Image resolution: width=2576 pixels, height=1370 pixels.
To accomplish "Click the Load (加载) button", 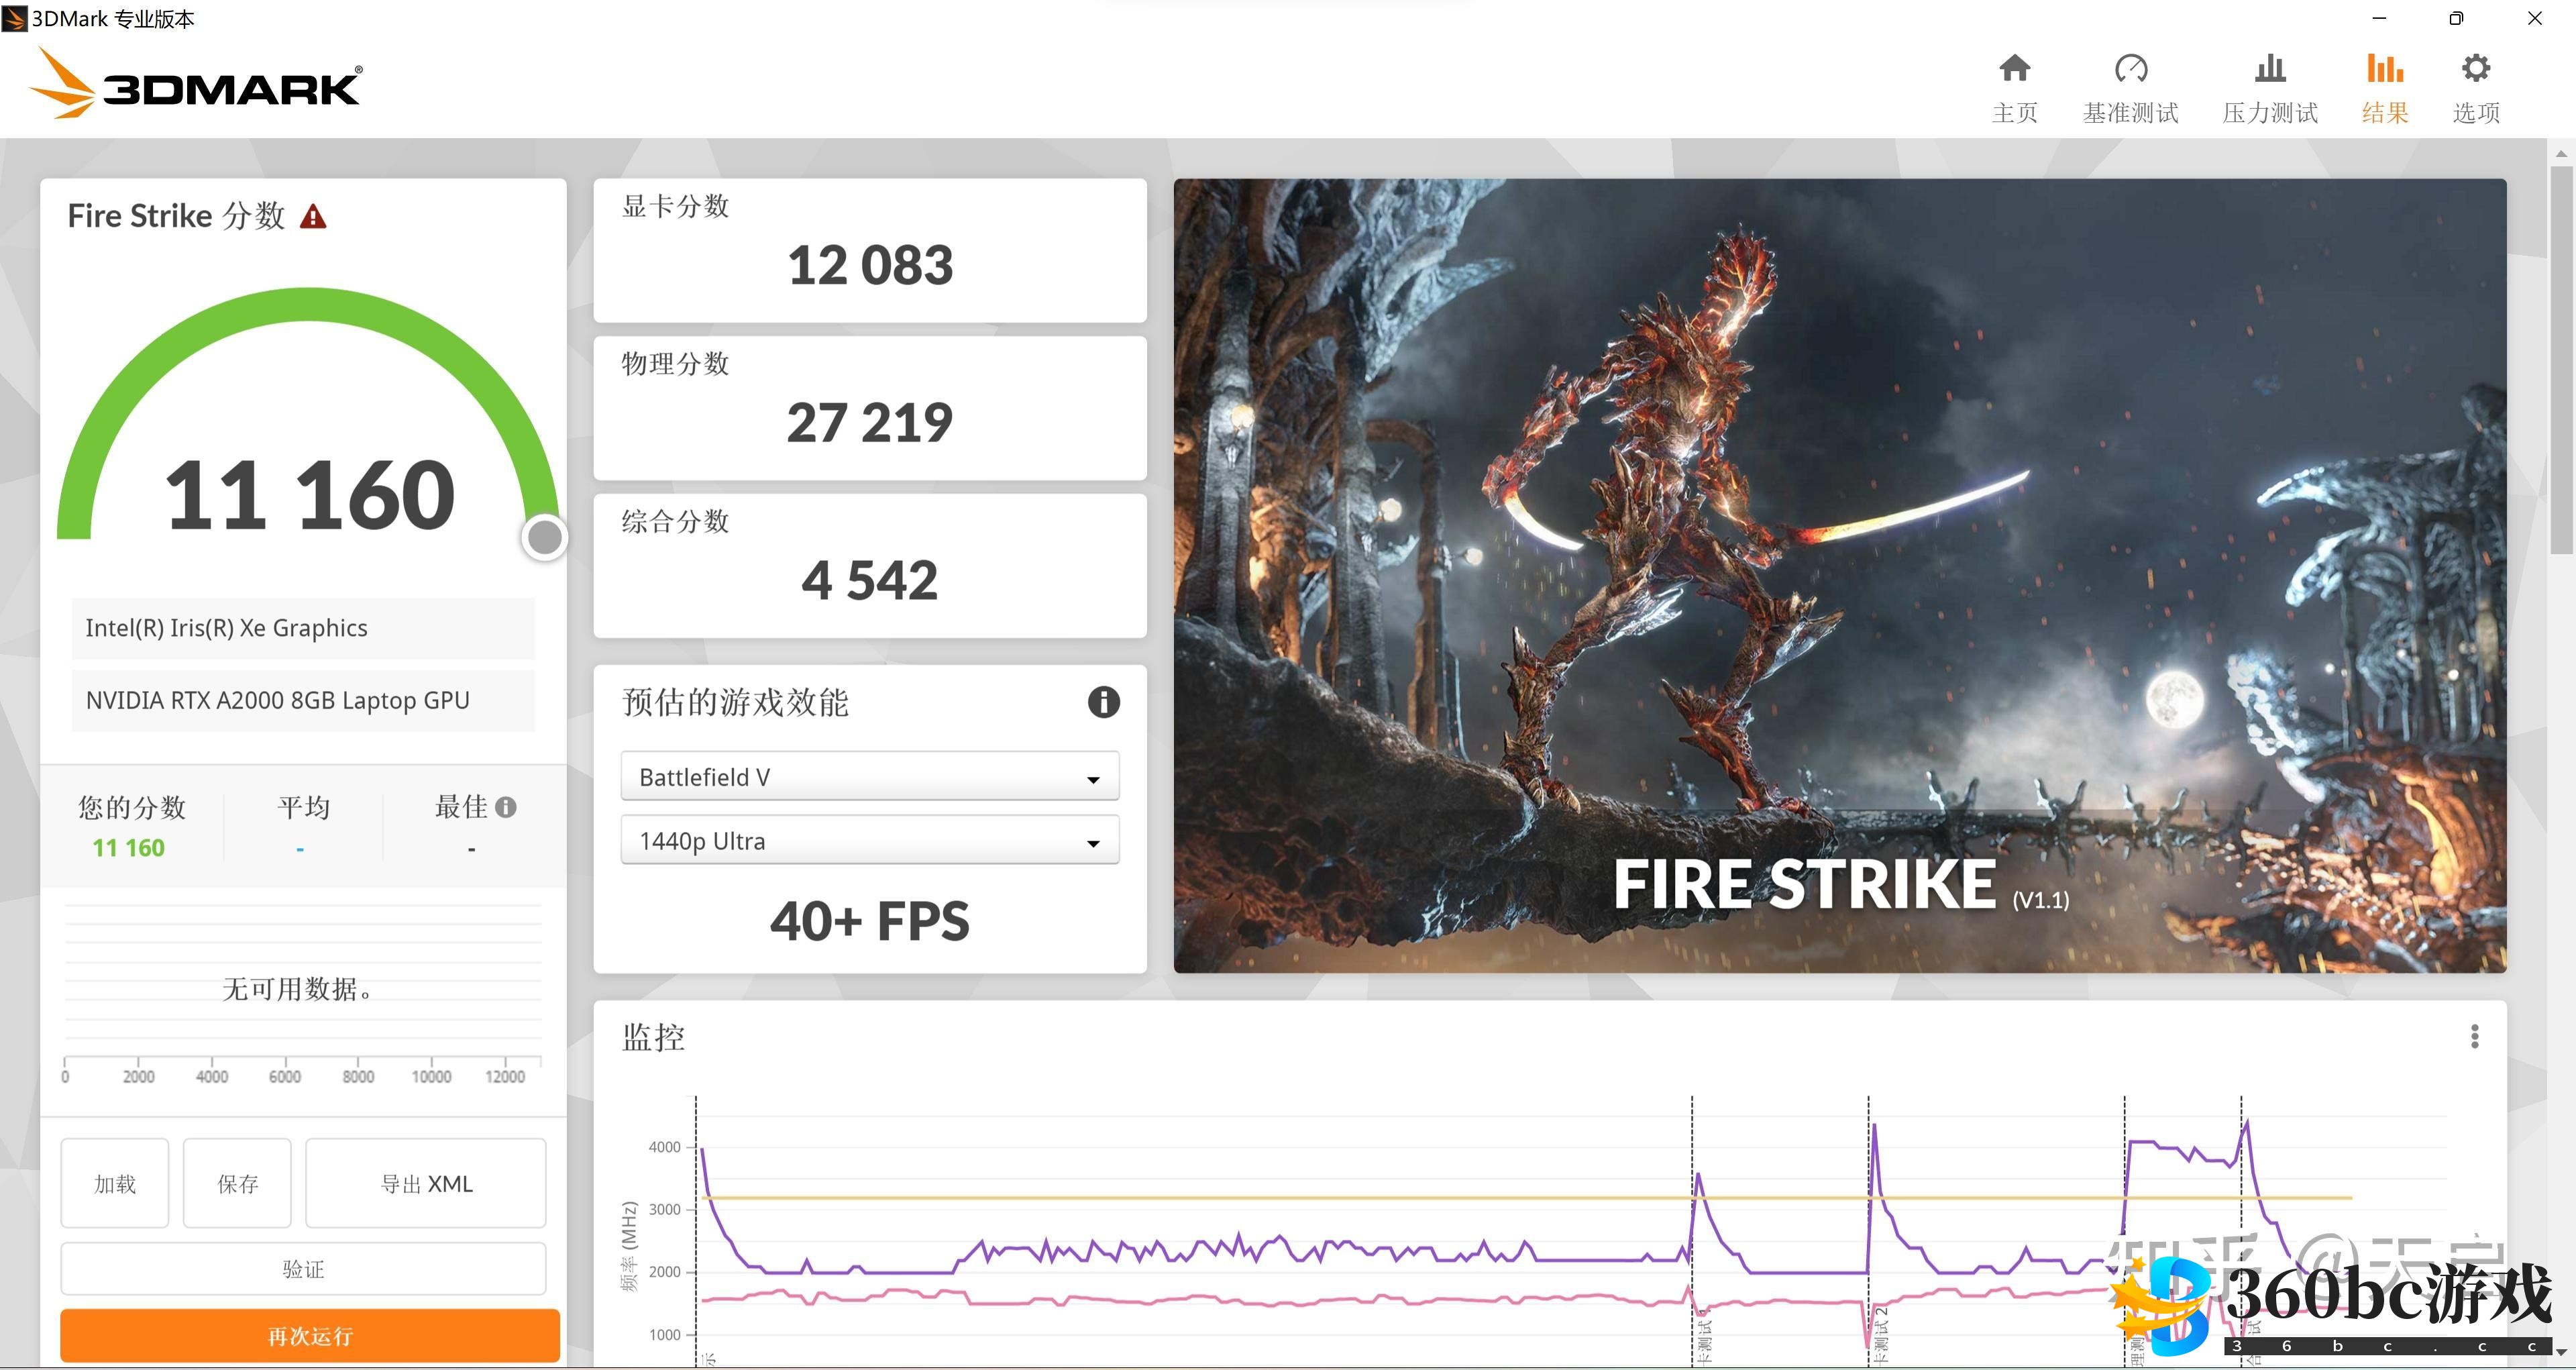I will (115, 1183).
